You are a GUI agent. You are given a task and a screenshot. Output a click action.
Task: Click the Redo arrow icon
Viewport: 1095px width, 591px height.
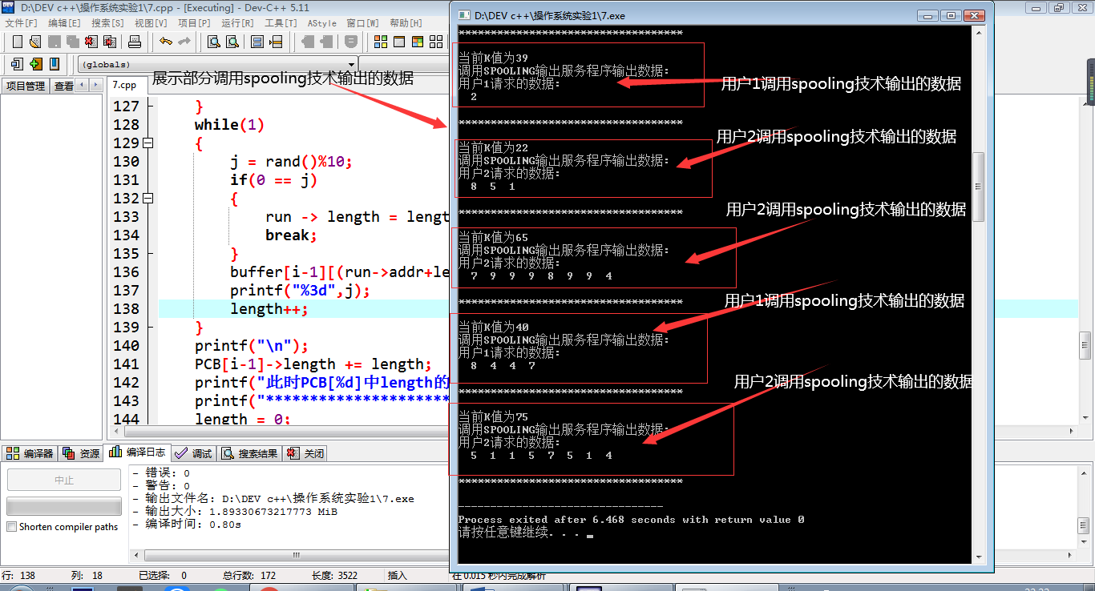tap(184, 42)
